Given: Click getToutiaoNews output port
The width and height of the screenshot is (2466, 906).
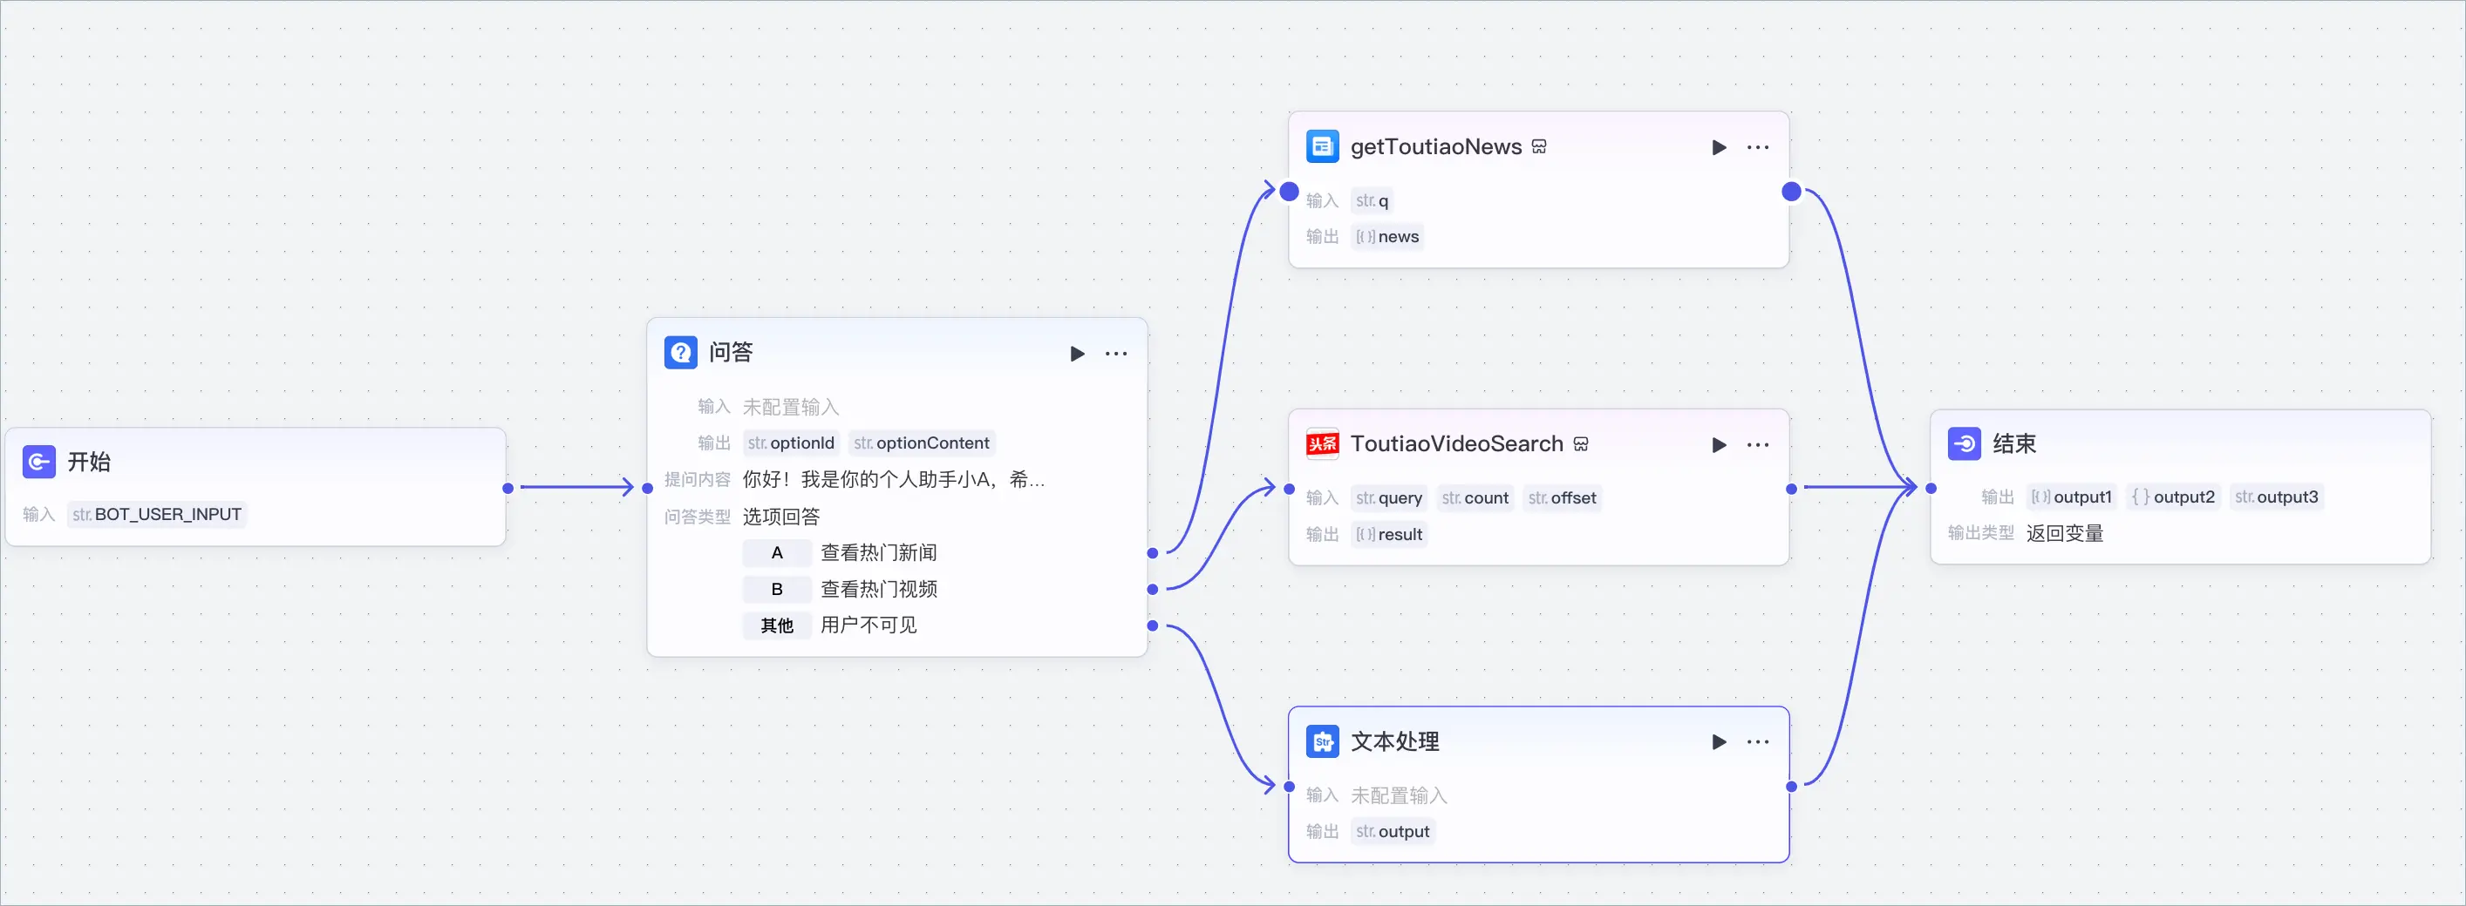Looking at the screenshot, I should [x=1791, y=192].
